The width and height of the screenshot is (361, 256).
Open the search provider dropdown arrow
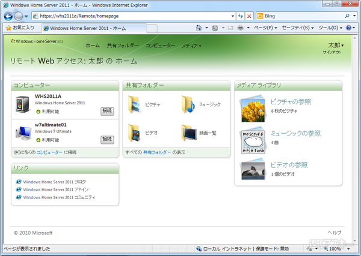click(x=354, y=16)
